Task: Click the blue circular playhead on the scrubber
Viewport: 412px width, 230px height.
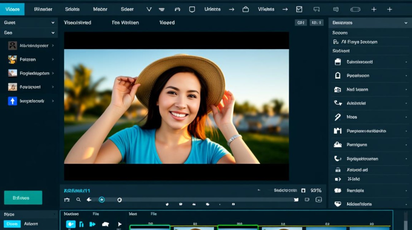Action: 102,200
